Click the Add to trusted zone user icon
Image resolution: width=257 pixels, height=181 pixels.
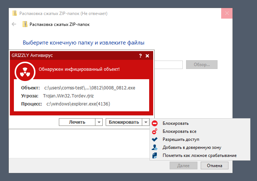click(155, 147)
